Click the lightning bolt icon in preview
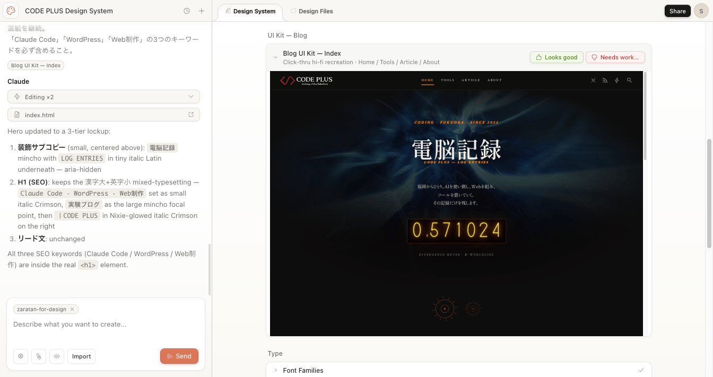The image size is (713, 377). (x=616, y=80)
